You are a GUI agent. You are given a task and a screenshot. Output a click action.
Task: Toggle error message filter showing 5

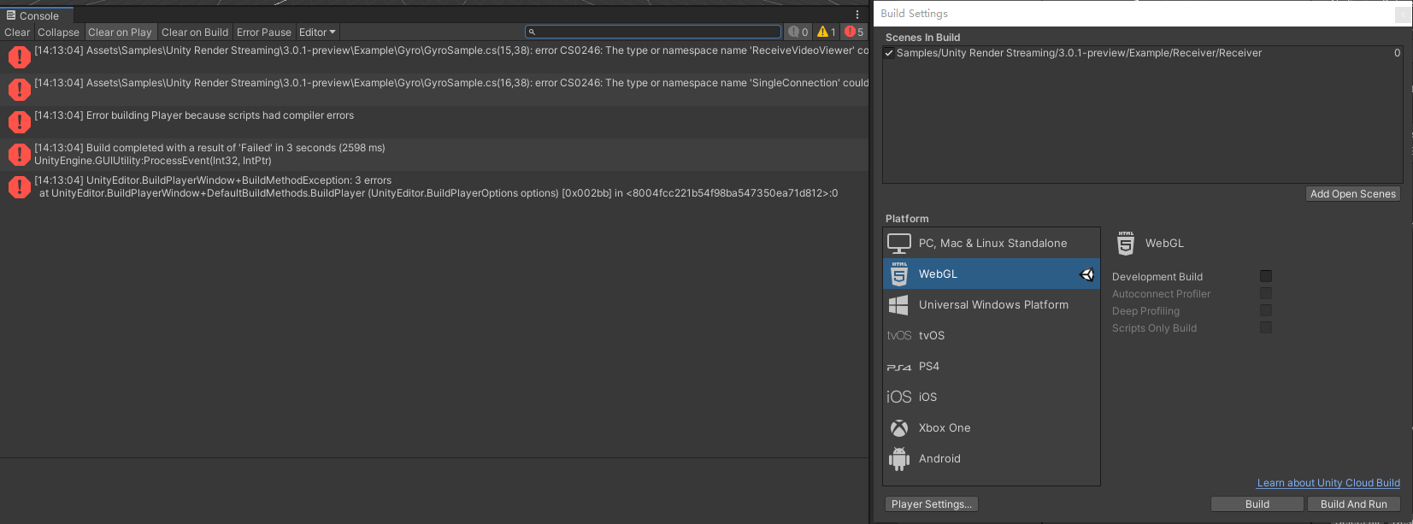(x=854, y=32)
